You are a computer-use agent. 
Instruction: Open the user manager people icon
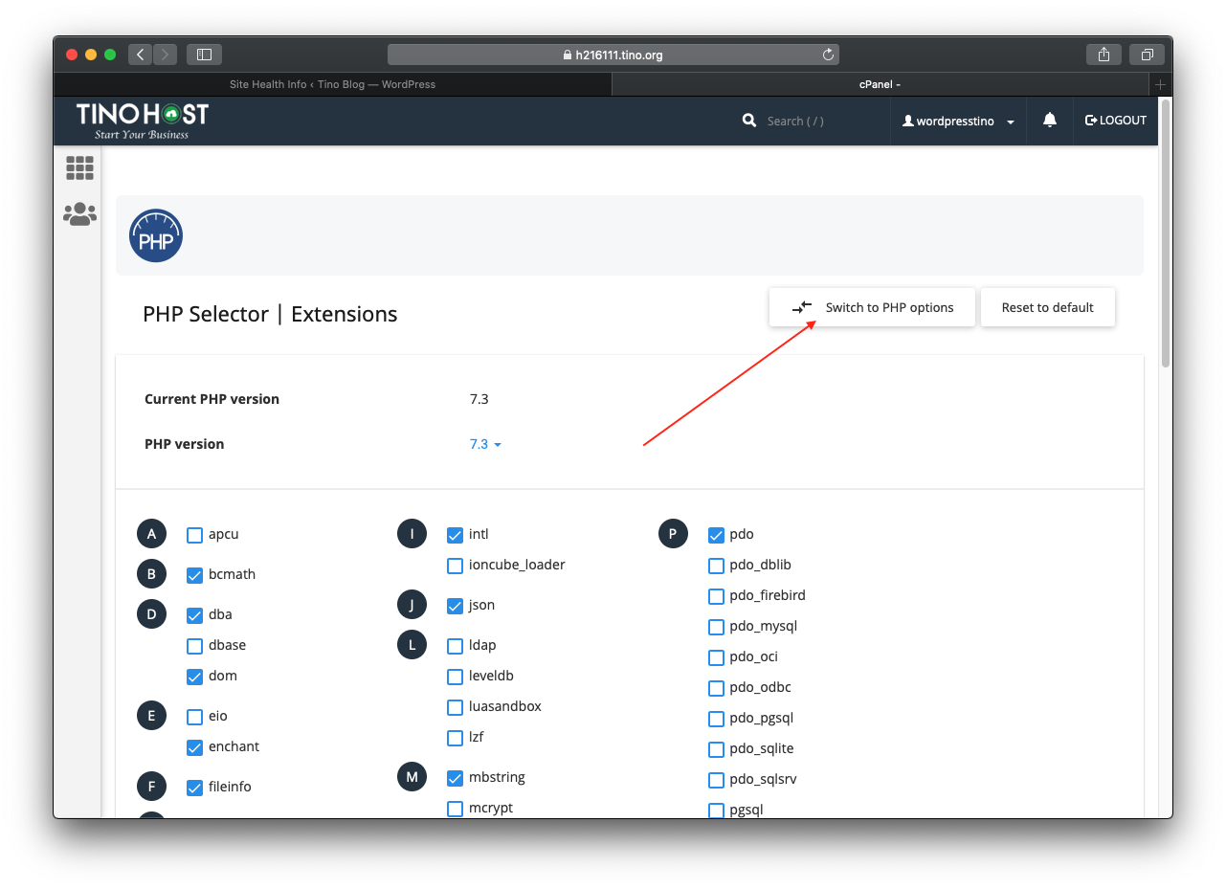79,214
